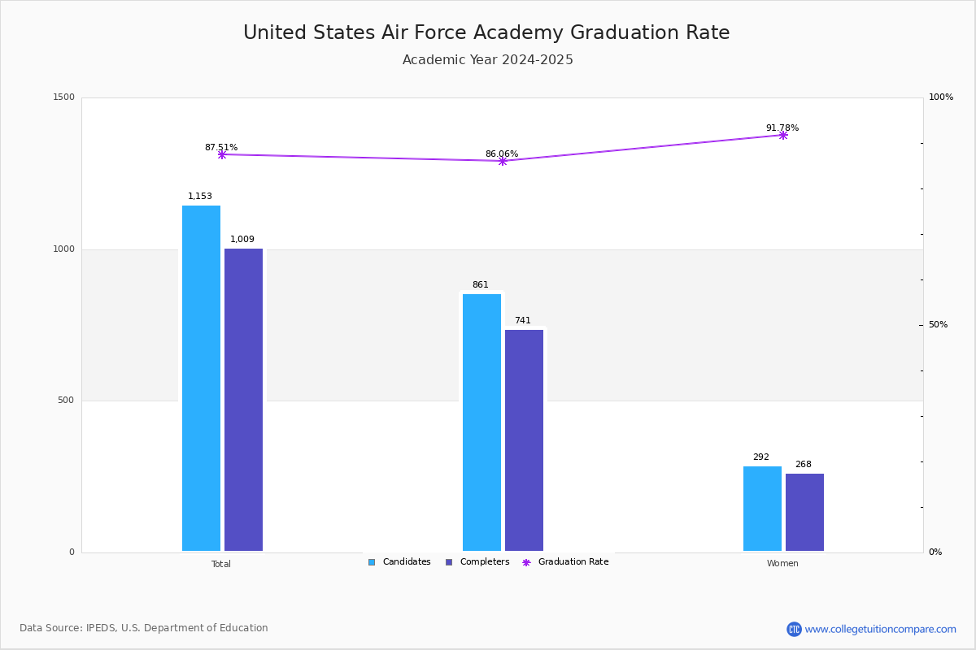The height and width of the screenshot is (650, 976).
Task: Click the Women category axis label
Action: 782,564
